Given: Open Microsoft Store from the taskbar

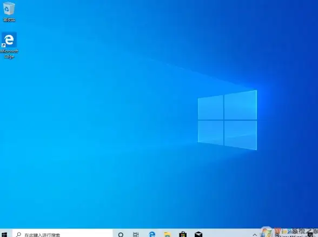Looking at the screenshot, I should click(x=183, y=234).
